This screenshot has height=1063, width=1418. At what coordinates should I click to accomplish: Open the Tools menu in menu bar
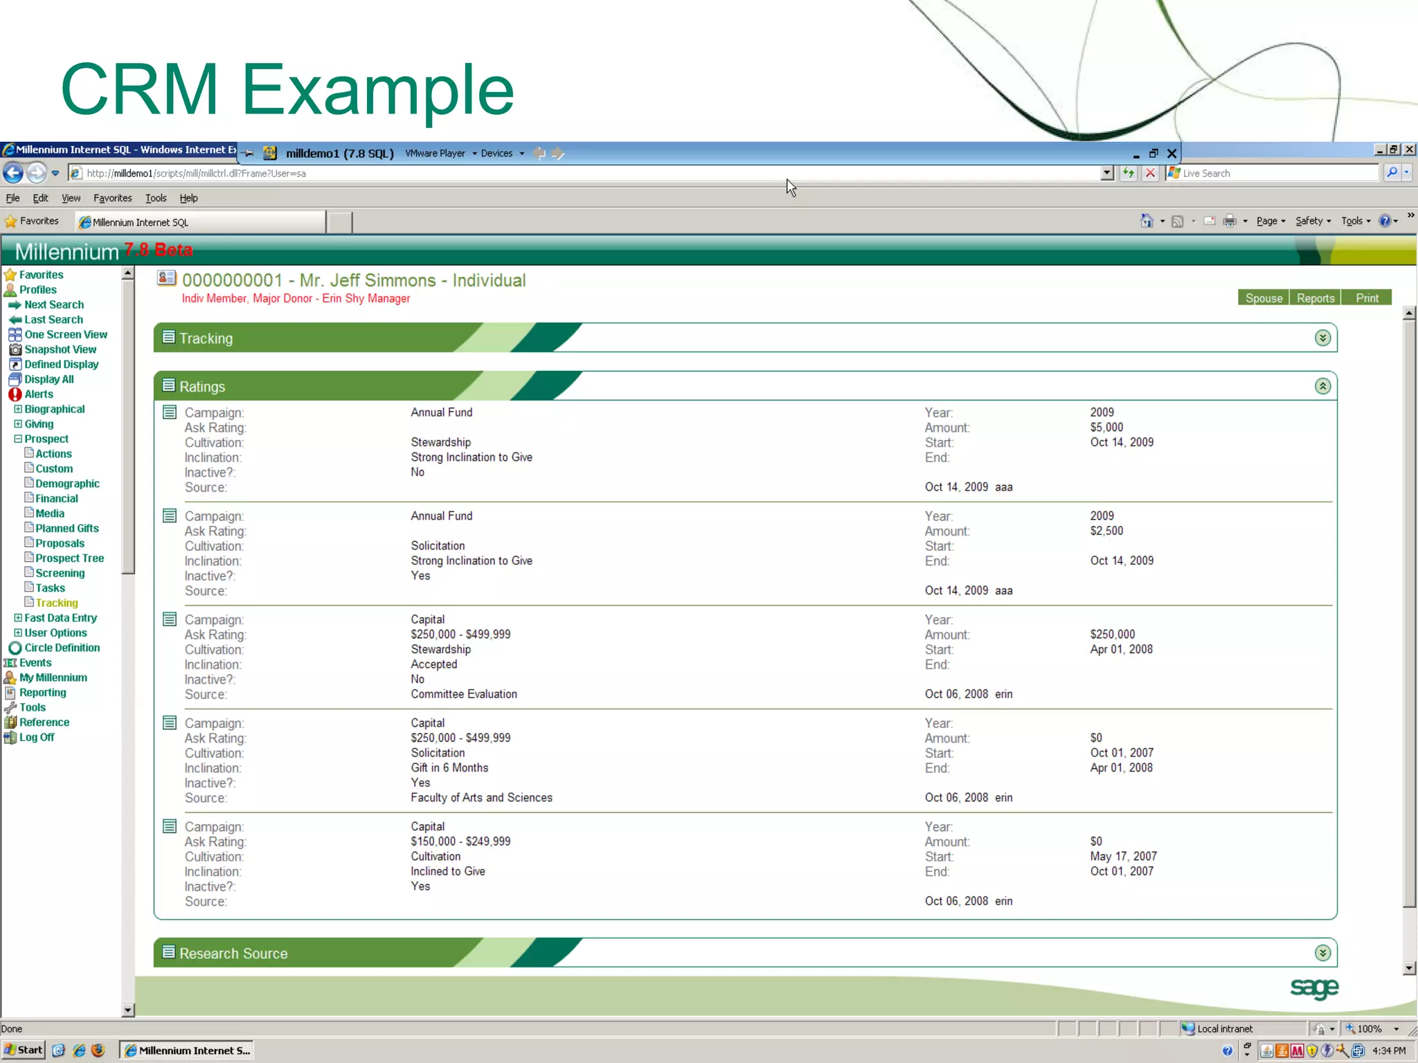point(156,198)
